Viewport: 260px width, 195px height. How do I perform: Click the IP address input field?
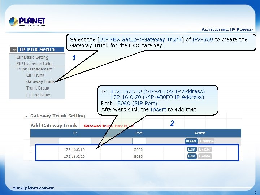75,141
